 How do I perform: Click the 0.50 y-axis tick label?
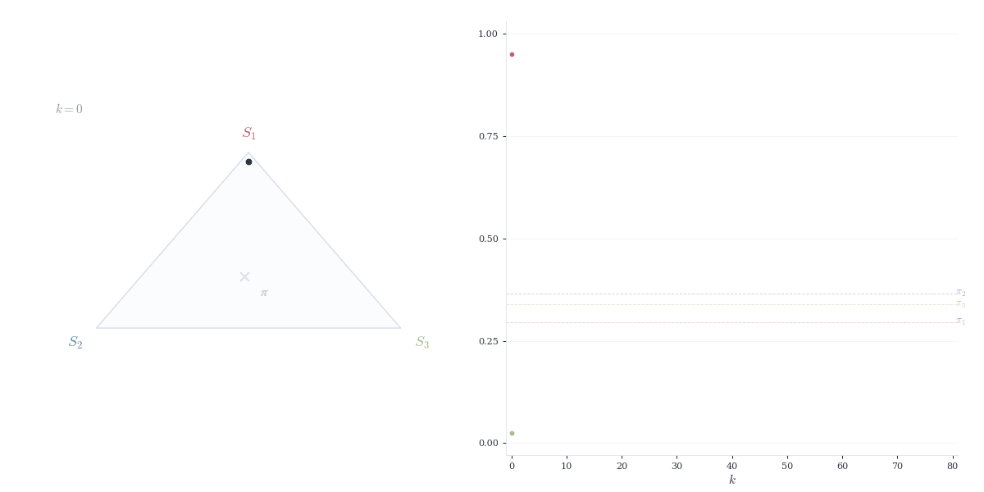point(488,239)
